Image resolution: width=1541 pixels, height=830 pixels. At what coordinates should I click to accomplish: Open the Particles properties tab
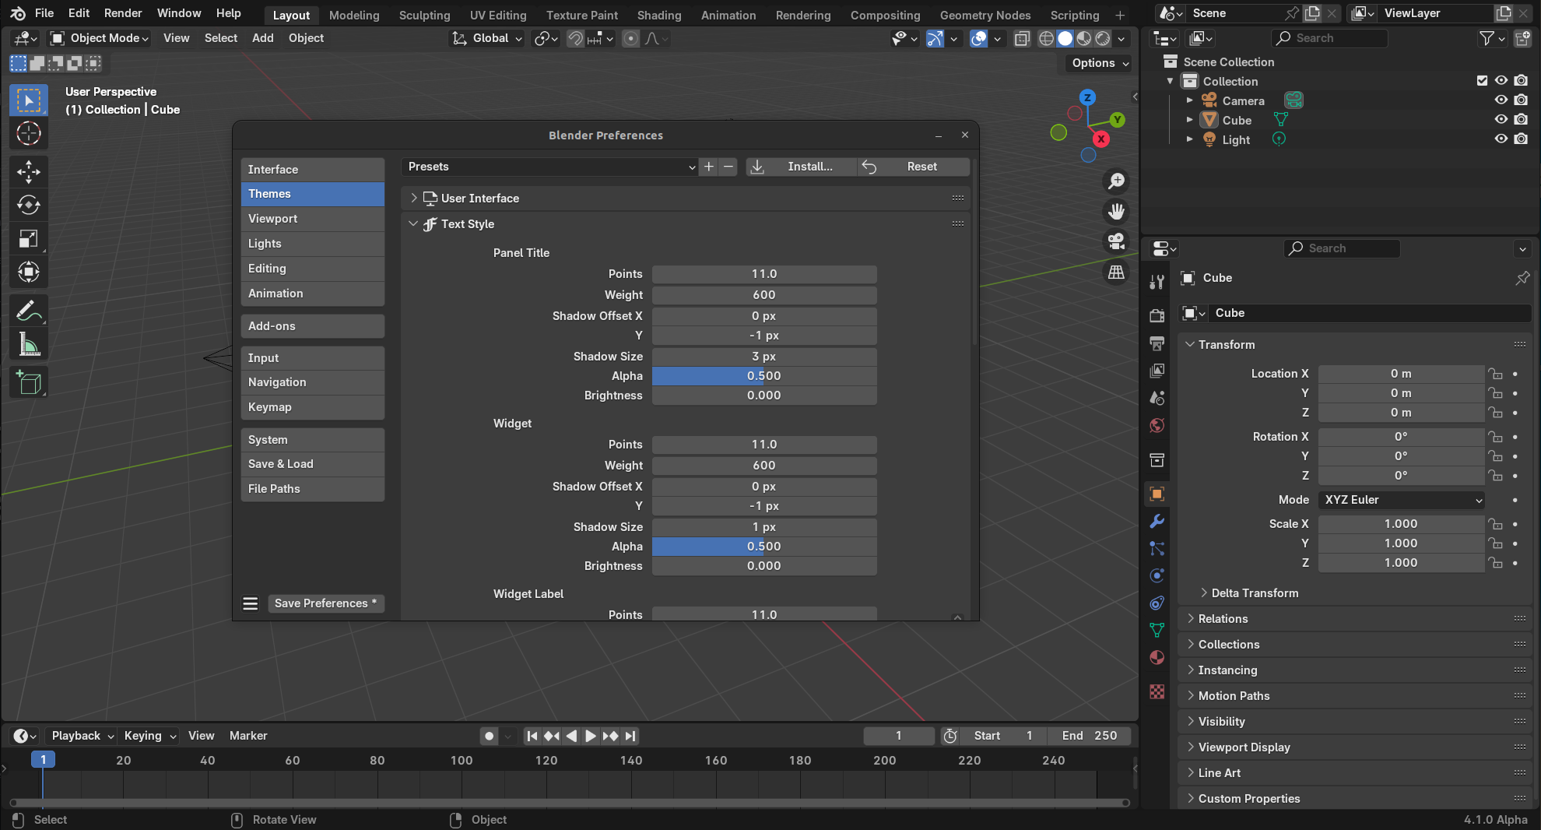(x=1157, y=548)
